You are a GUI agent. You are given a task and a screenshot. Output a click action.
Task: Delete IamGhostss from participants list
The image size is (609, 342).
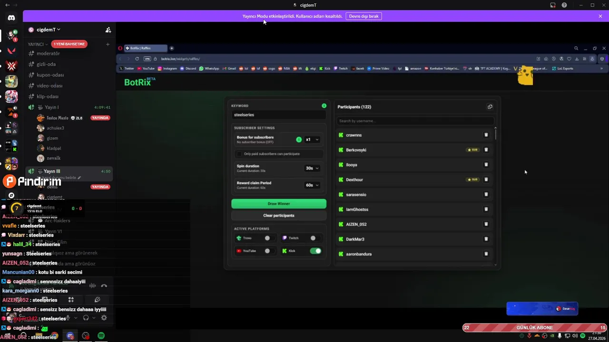click(x=486, y=209)
